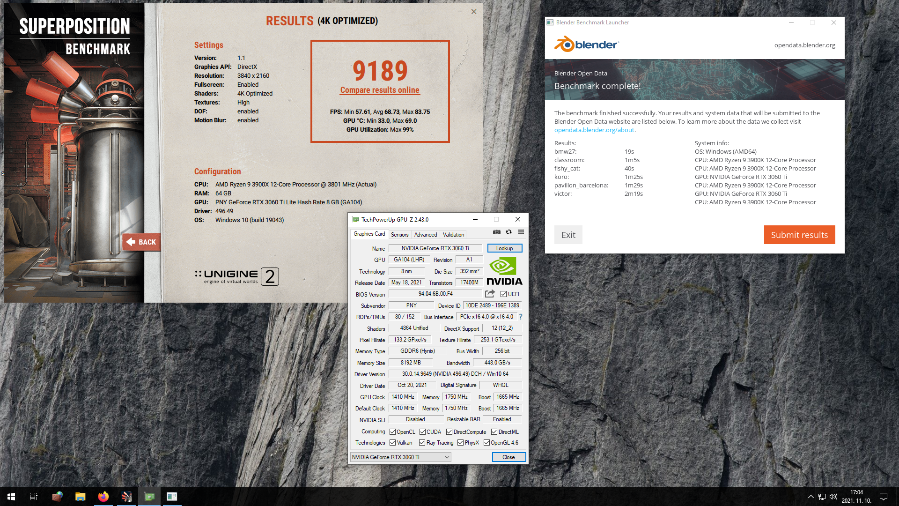Switch to the Advanced tab
This screenshot has height=506, width=899.
[425, 235]
